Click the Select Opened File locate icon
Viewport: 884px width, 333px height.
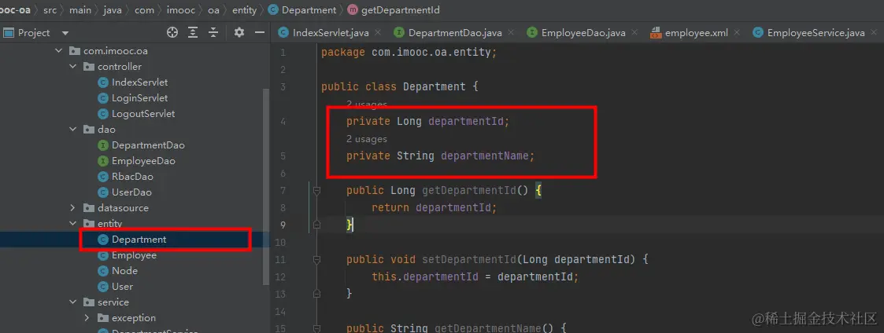click(172, 33)
